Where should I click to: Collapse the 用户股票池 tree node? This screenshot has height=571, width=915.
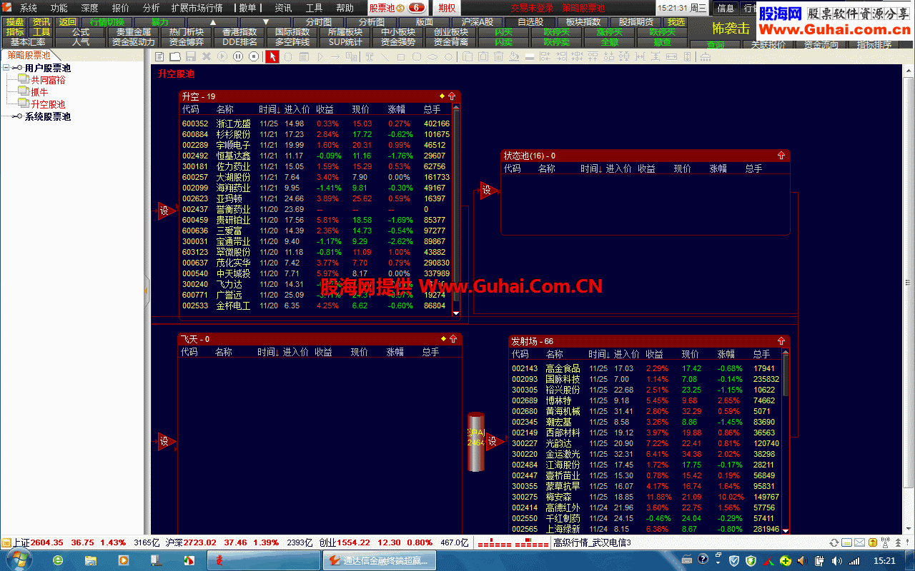click(6, 68)
